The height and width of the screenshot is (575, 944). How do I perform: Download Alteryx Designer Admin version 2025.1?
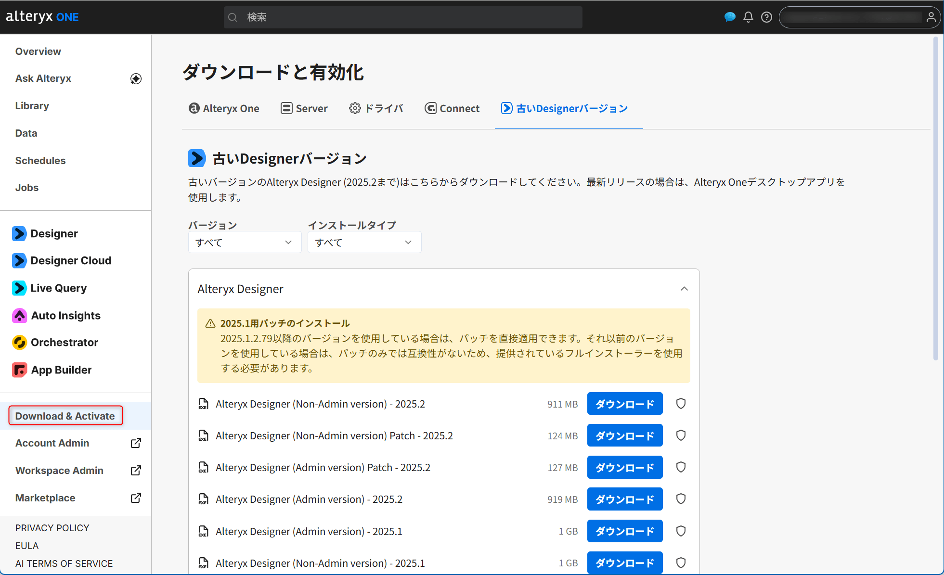(625, 531)
